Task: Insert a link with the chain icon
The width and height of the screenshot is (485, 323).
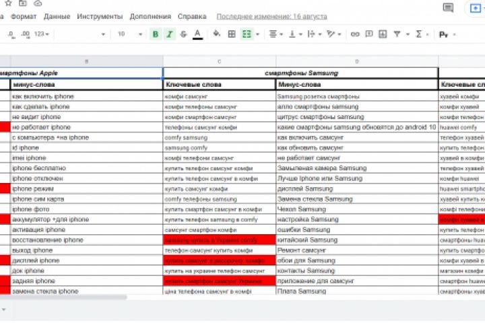Action: [x=355, y=34]
